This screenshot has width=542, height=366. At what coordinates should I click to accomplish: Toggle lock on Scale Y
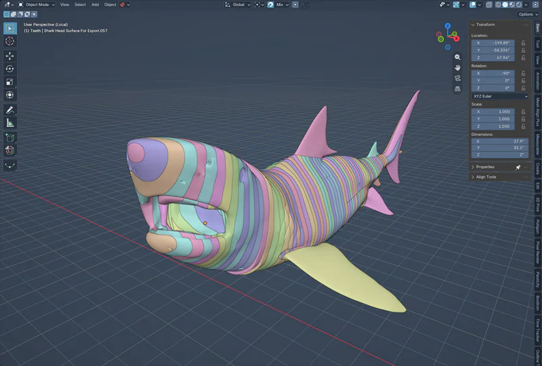point(523,119)
